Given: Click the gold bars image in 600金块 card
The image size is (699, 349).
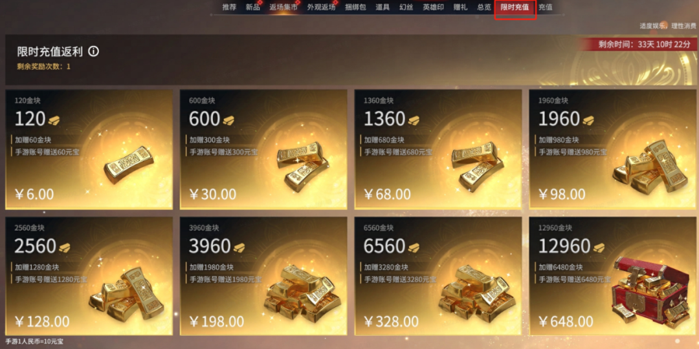Looking at the screenshot, I should click(303, 164).
